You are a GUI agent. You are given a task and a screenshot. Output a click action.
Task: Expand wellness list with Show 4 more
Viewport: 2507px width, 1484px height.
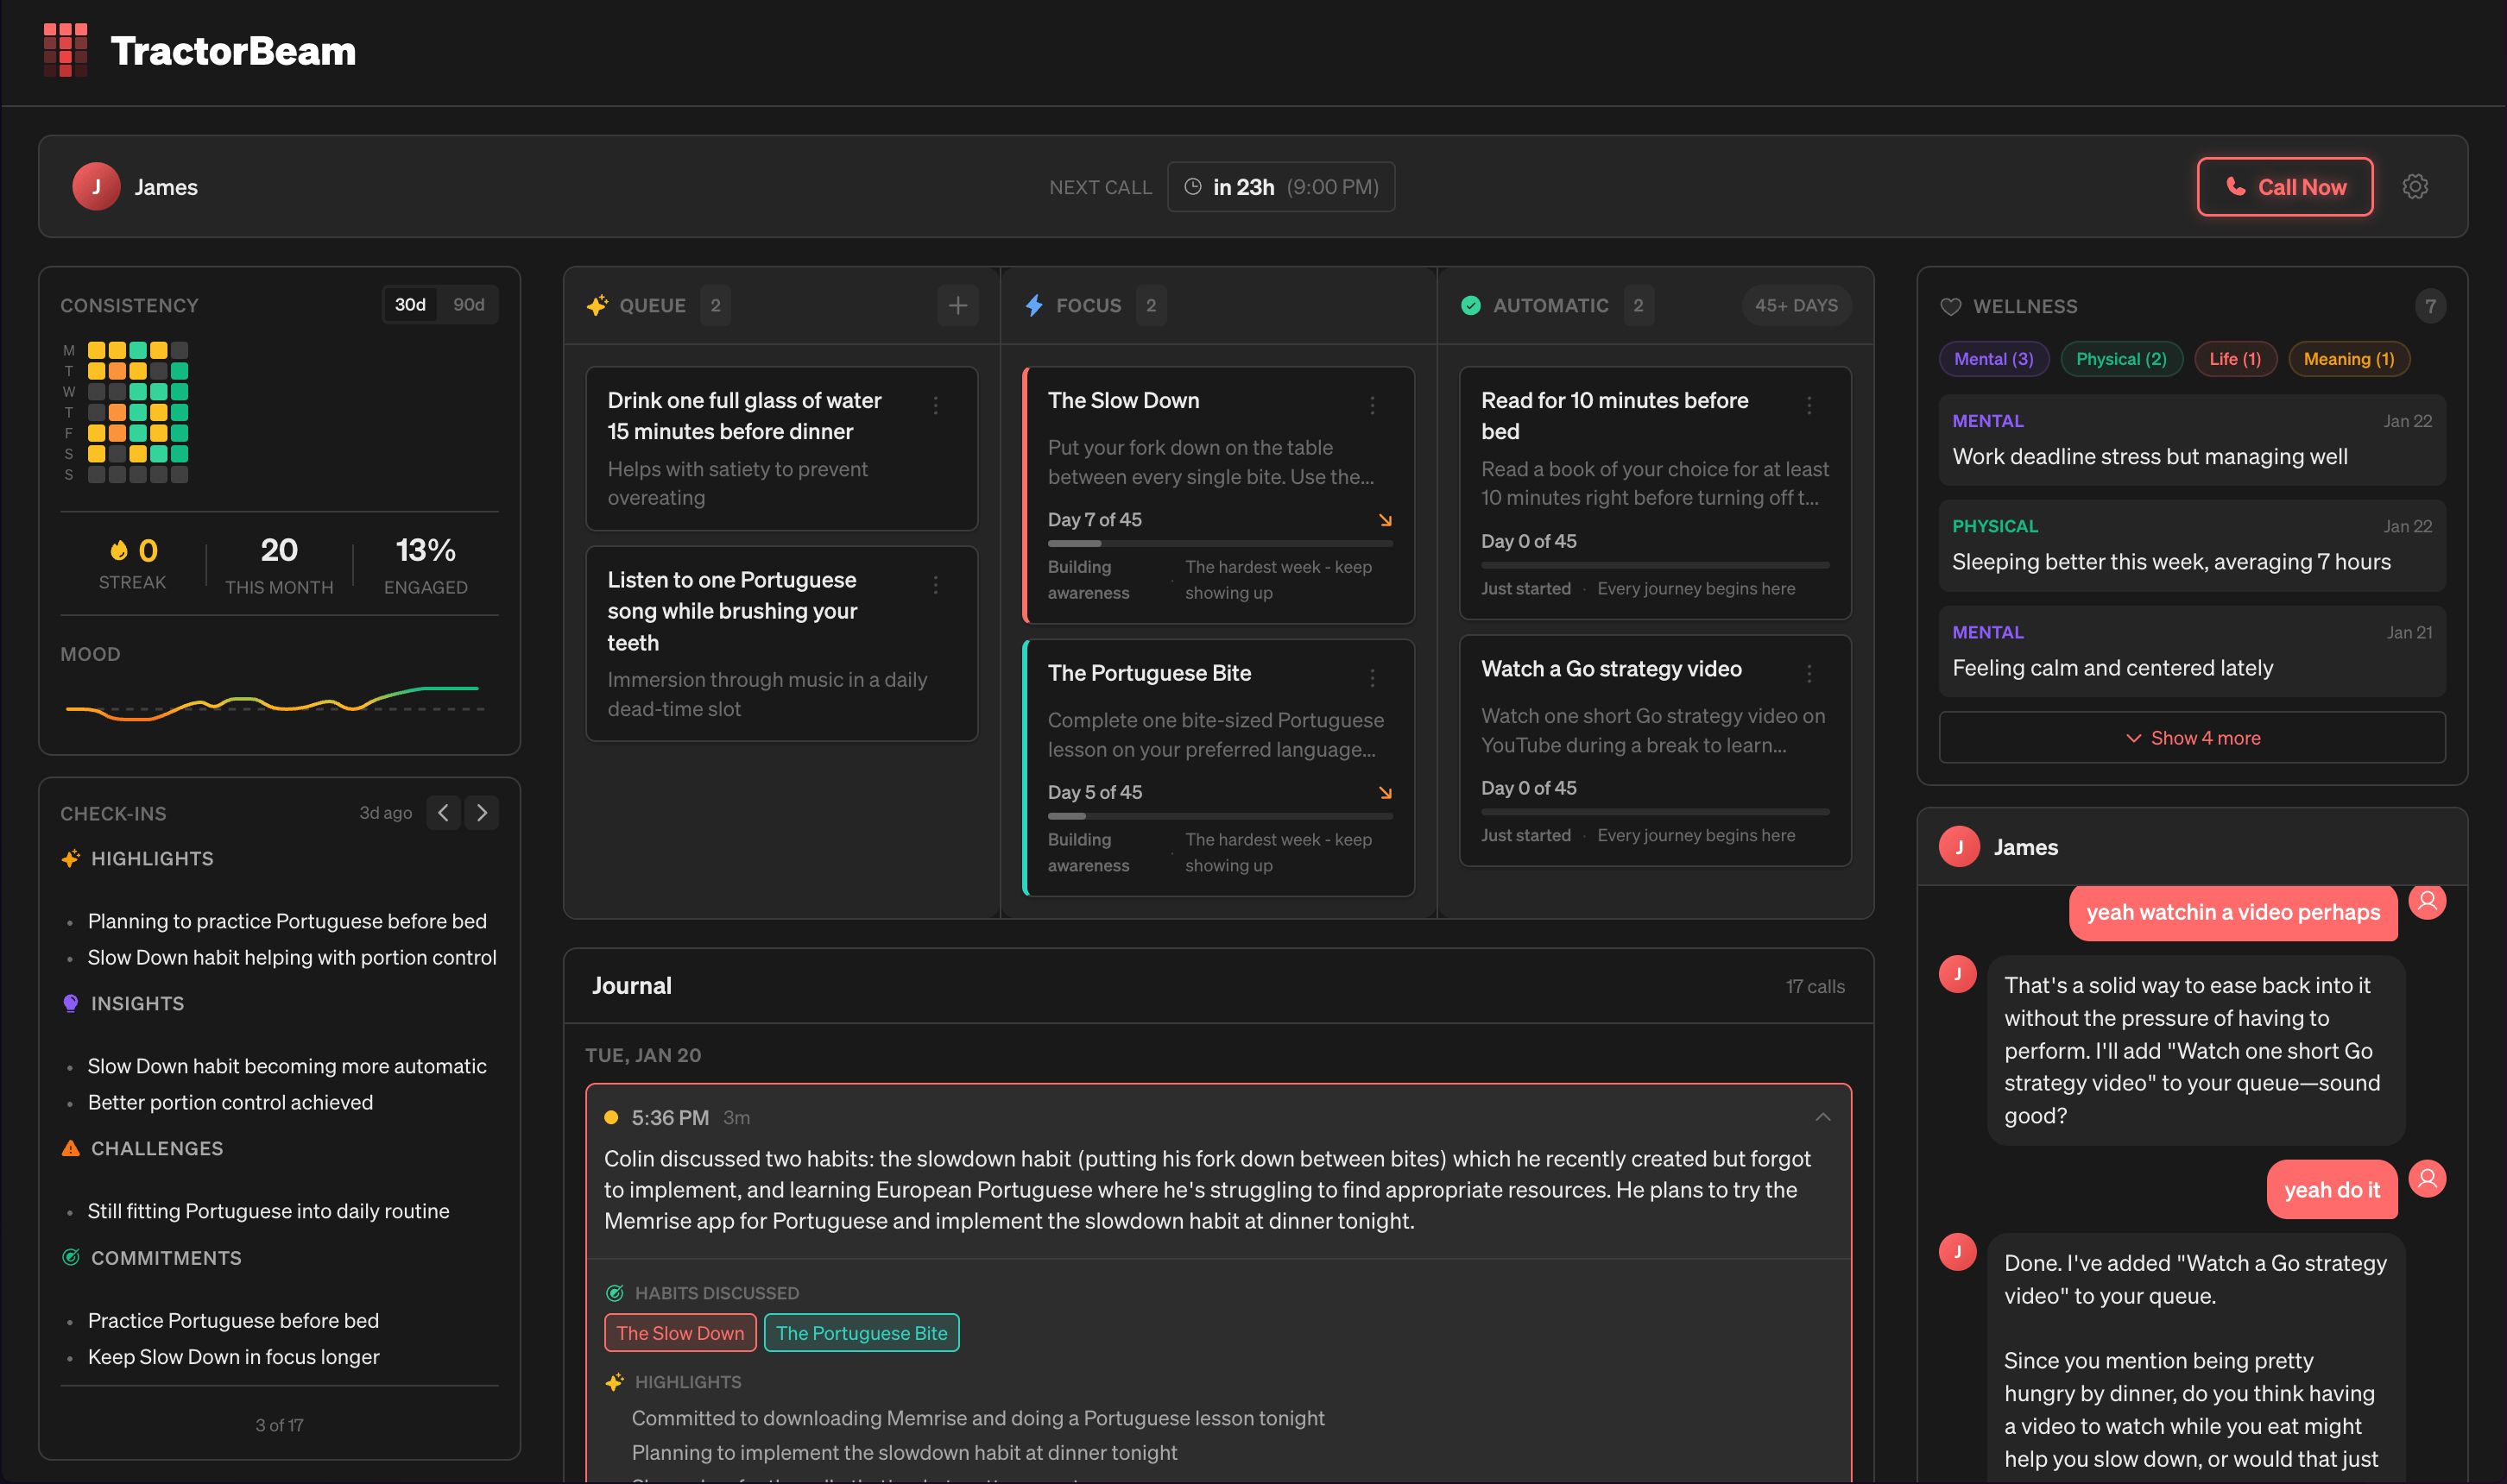[x=2191, y=738]
